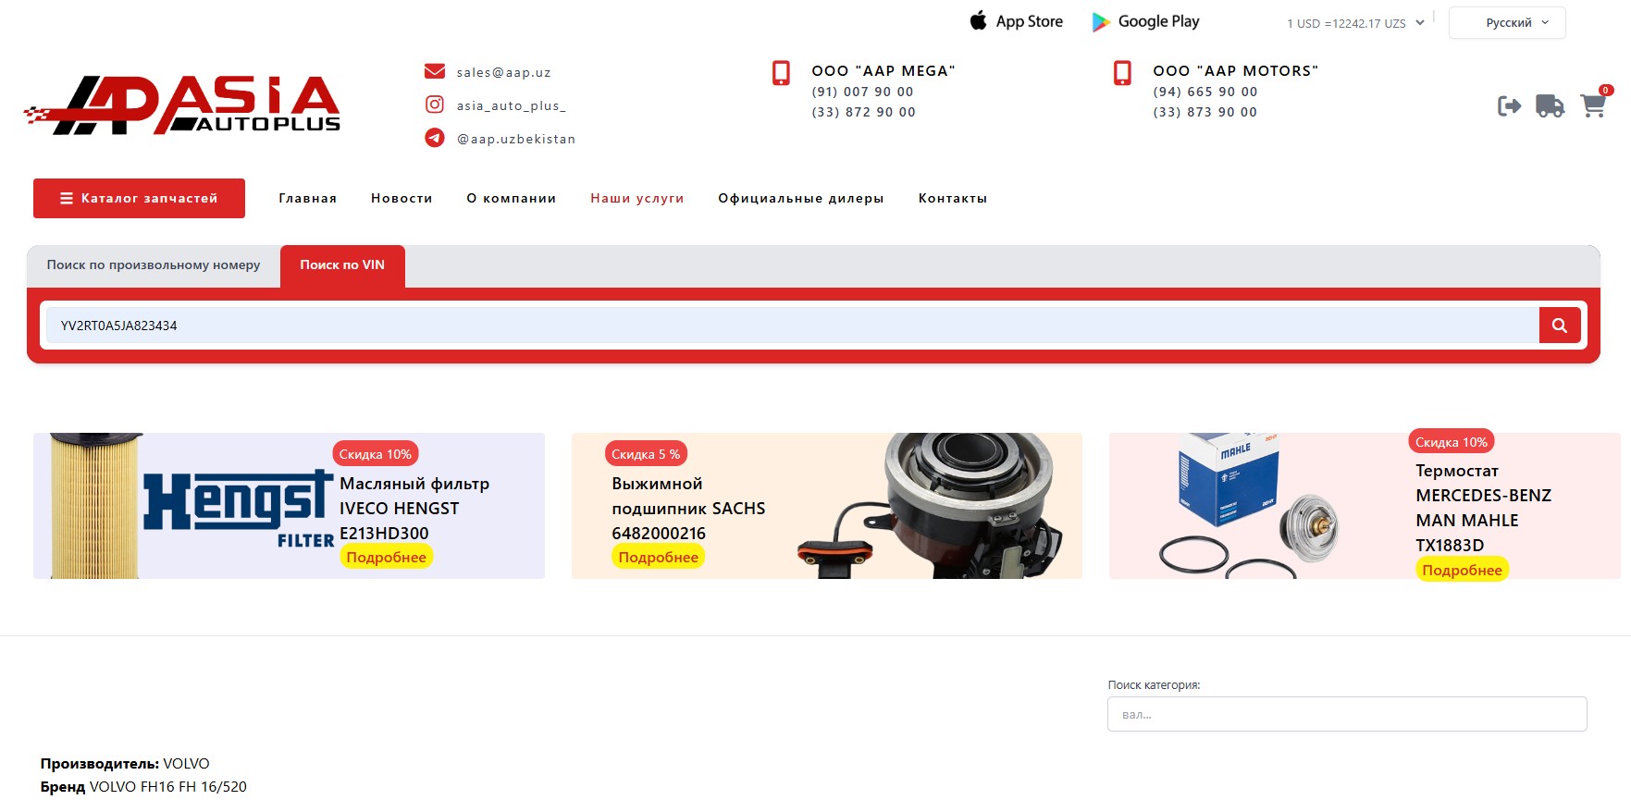The image size is (1631, 812).
Task: Switch to Поиск по произвольному номеру tab
Action: coord(154,265)
